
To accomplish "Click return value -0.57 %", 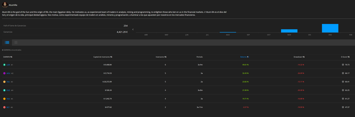I will tap(246, 107).
